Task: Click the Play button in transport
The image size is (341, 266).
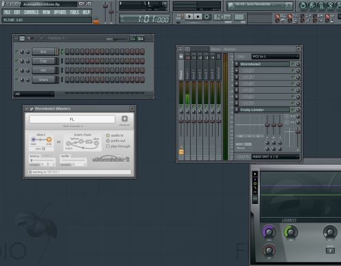Action: [x=189, y=16]
